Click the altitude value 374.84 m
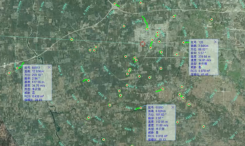The width and height of the screenshot is (245, 146). [204, 56]
